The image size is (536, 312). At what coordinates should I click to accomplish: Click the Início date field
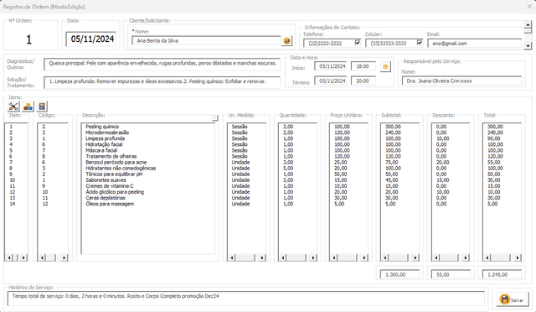coord(331,66)
